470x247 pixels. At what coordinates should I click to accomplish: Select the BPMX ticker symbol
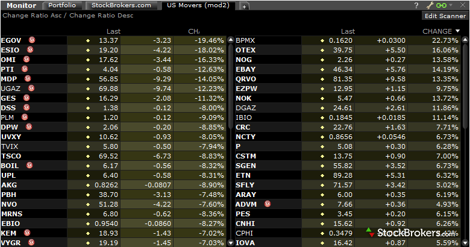245,40
